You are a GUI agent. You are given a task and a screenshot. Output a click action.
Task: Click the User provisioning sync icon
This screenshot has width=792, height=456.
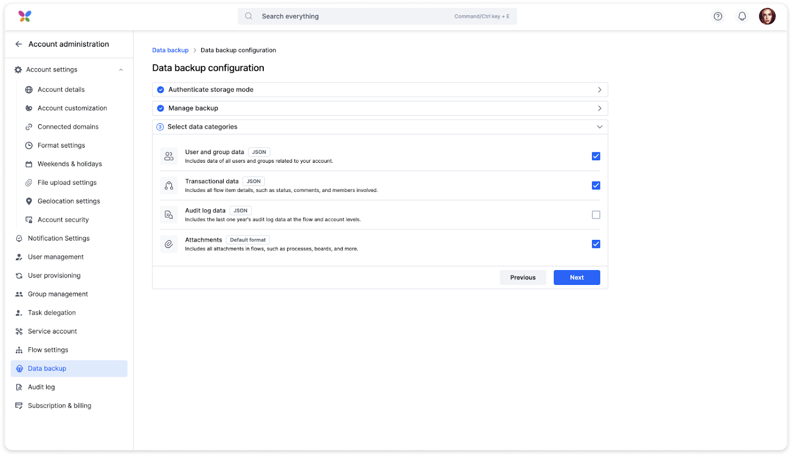tap(19, 275)
